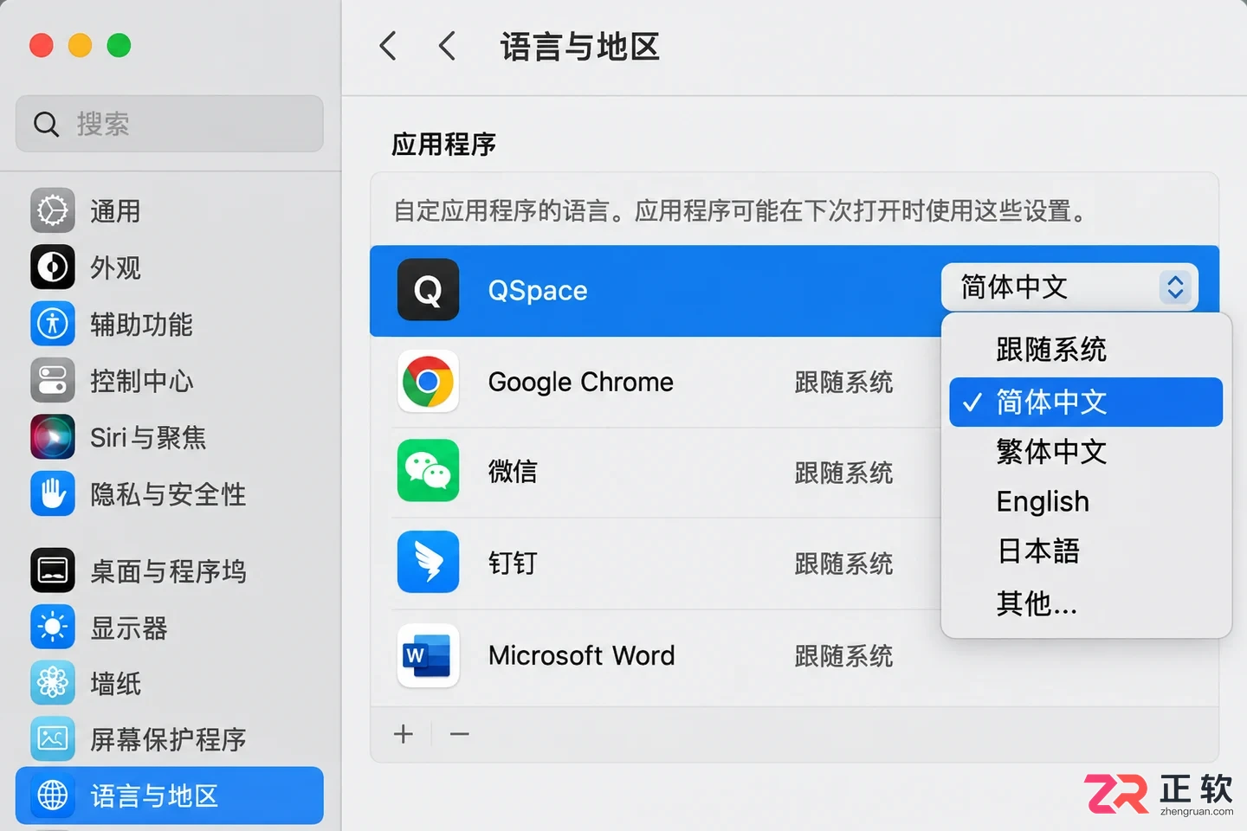Select the 辅助功能 accessibility icon
This screenshot has width=1247, height=831.
click(53, 324)
